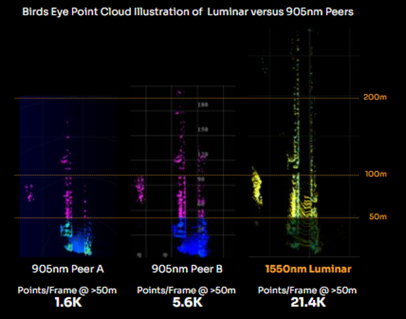Click the '180' grid label in Peer B image

tap(203, 104)
